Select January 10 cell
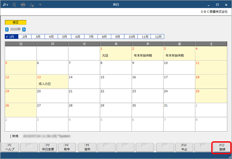 click(179, 67)
